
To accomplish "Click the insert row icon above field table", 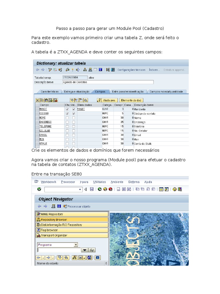I will (x=51, y=100).
